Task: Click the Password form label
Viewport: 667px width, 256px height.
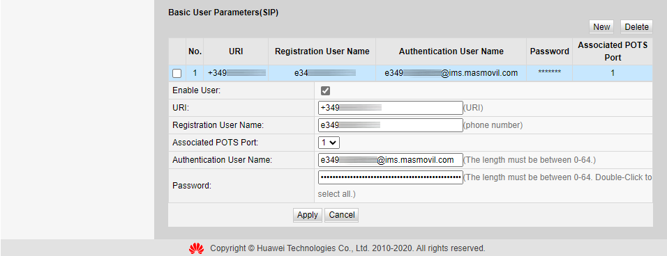Action: click(192, 186)
